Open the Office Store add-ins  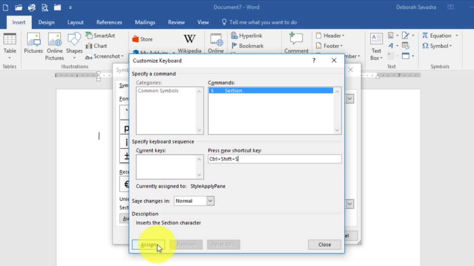click(143, 39)
